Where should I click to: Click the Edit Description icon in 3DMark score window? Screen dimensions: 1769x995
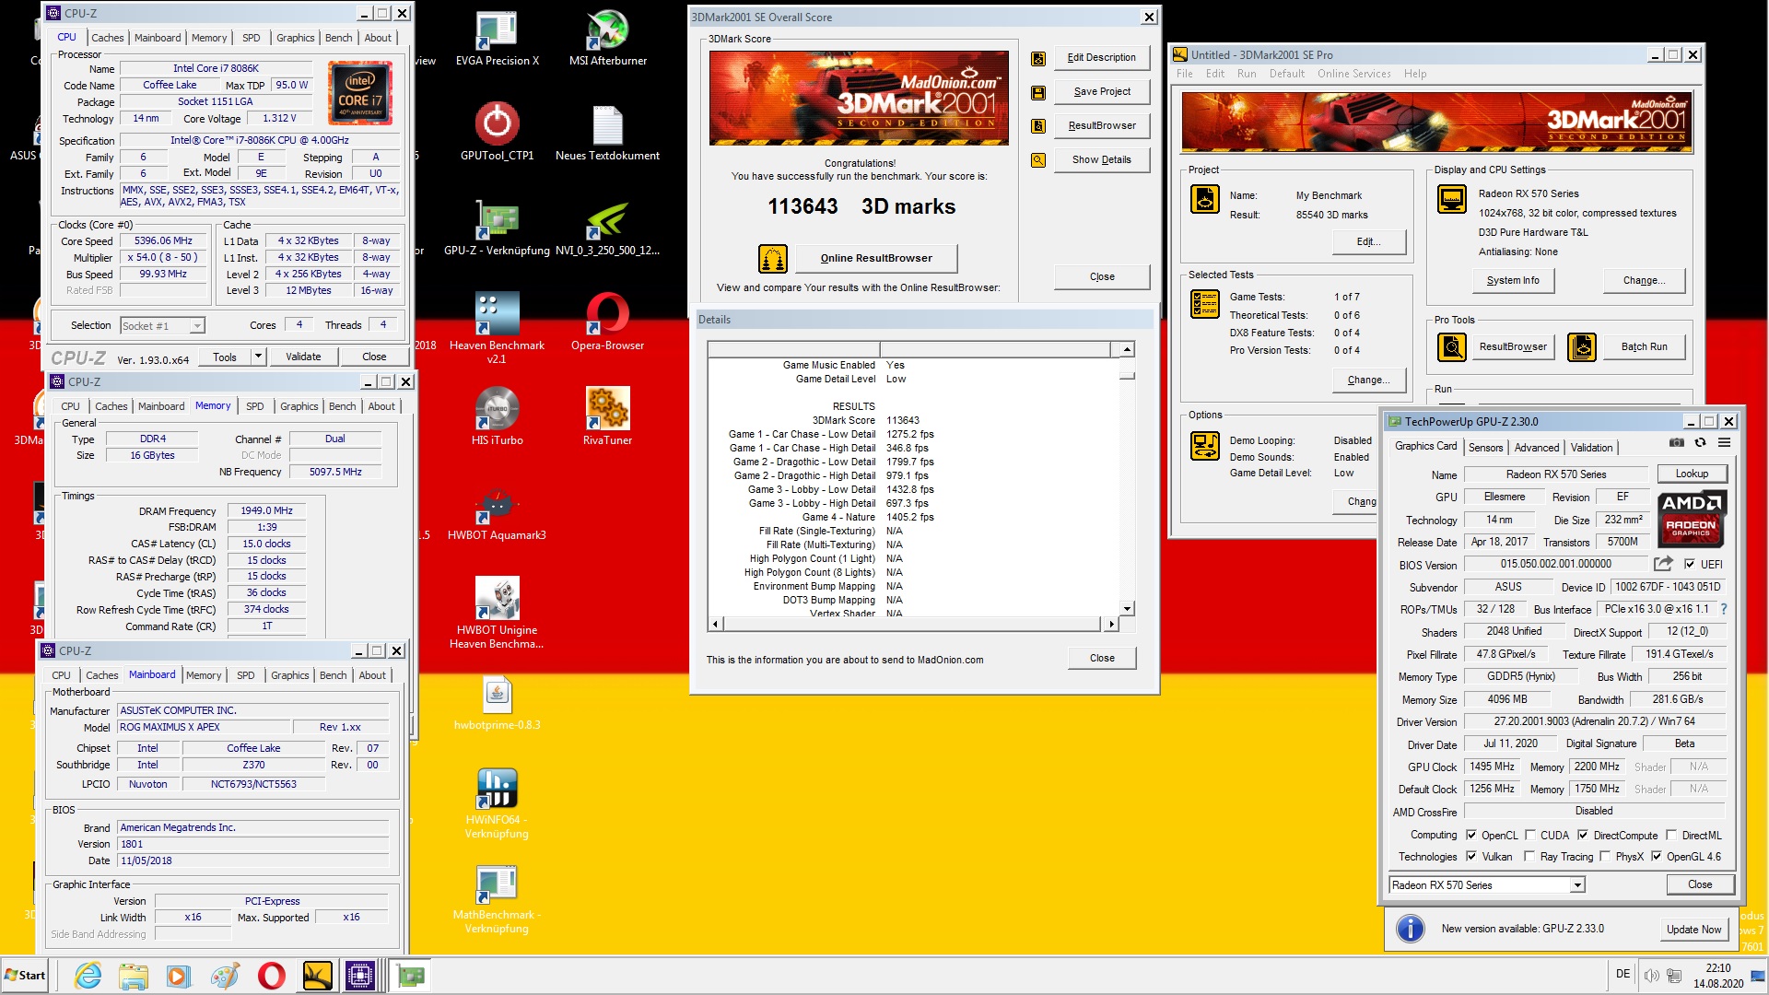(x=1038, y=58)
